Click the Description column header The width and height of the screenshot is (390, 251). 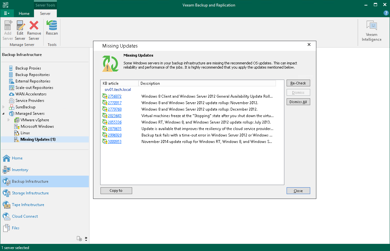coord(207,83)
